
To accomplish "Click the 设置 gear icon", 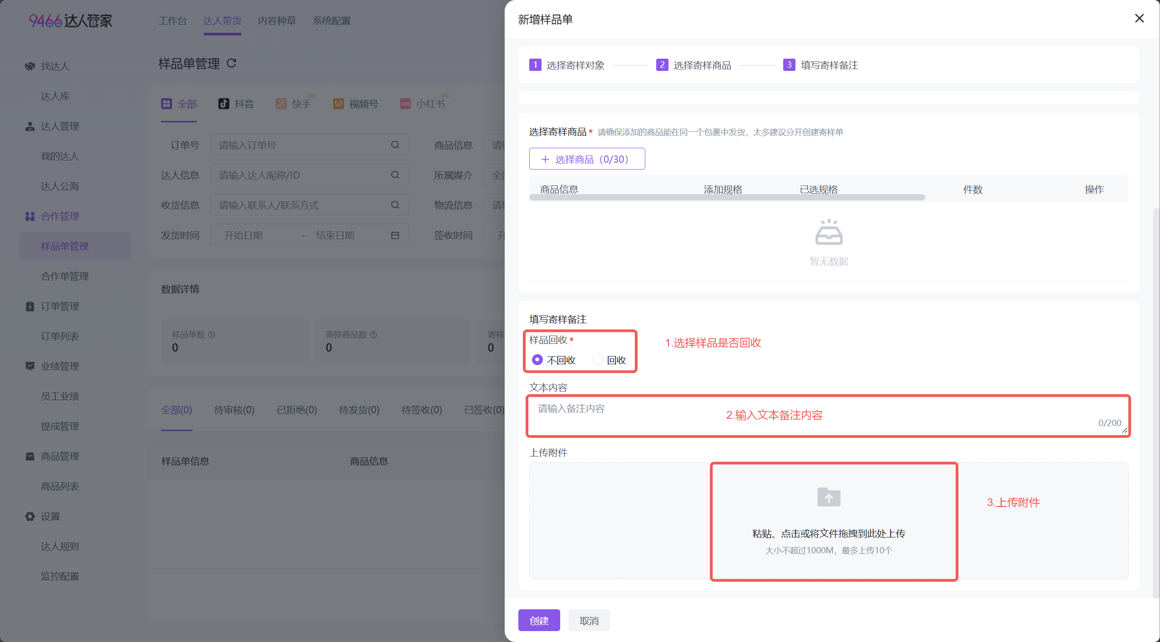I will tap(30, 517).
